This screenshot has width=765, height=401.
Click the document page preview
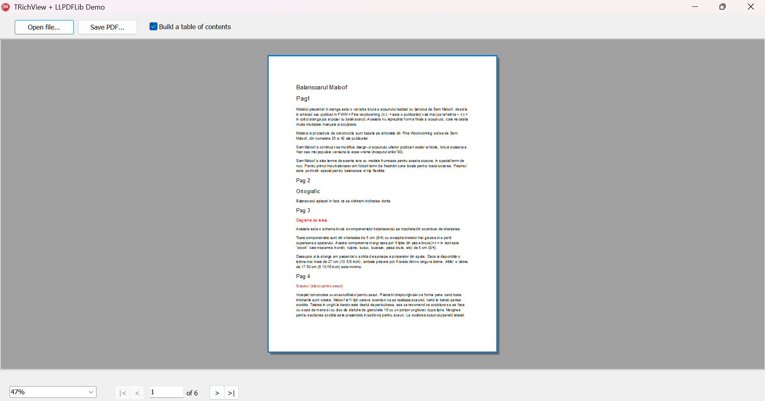coord(383,204)
